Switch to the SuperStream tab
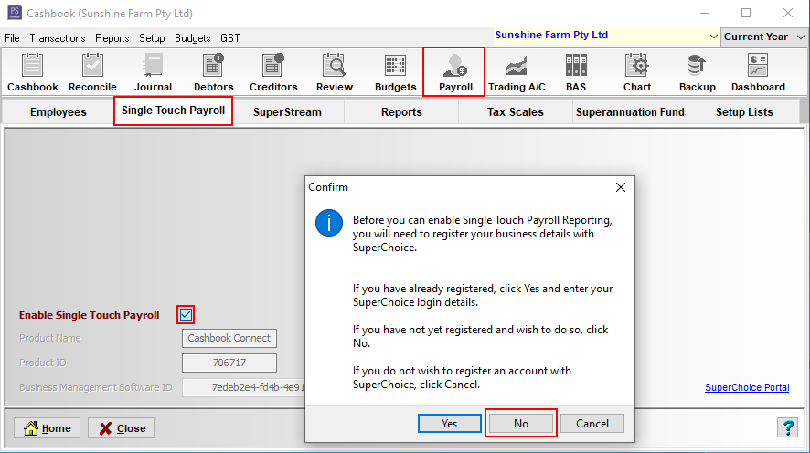 pos(287,112)
